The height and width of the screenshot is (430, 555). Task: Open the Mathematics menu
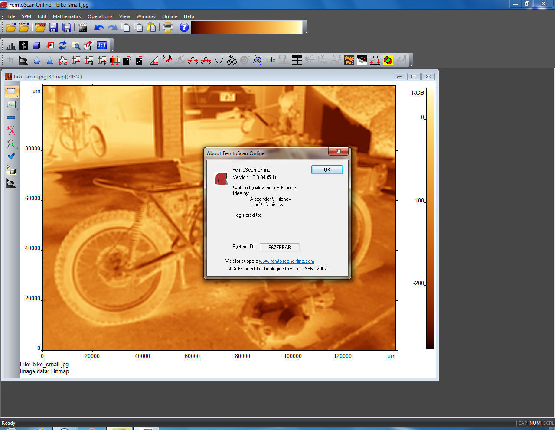pyautogui.click(x=67, y=16)
